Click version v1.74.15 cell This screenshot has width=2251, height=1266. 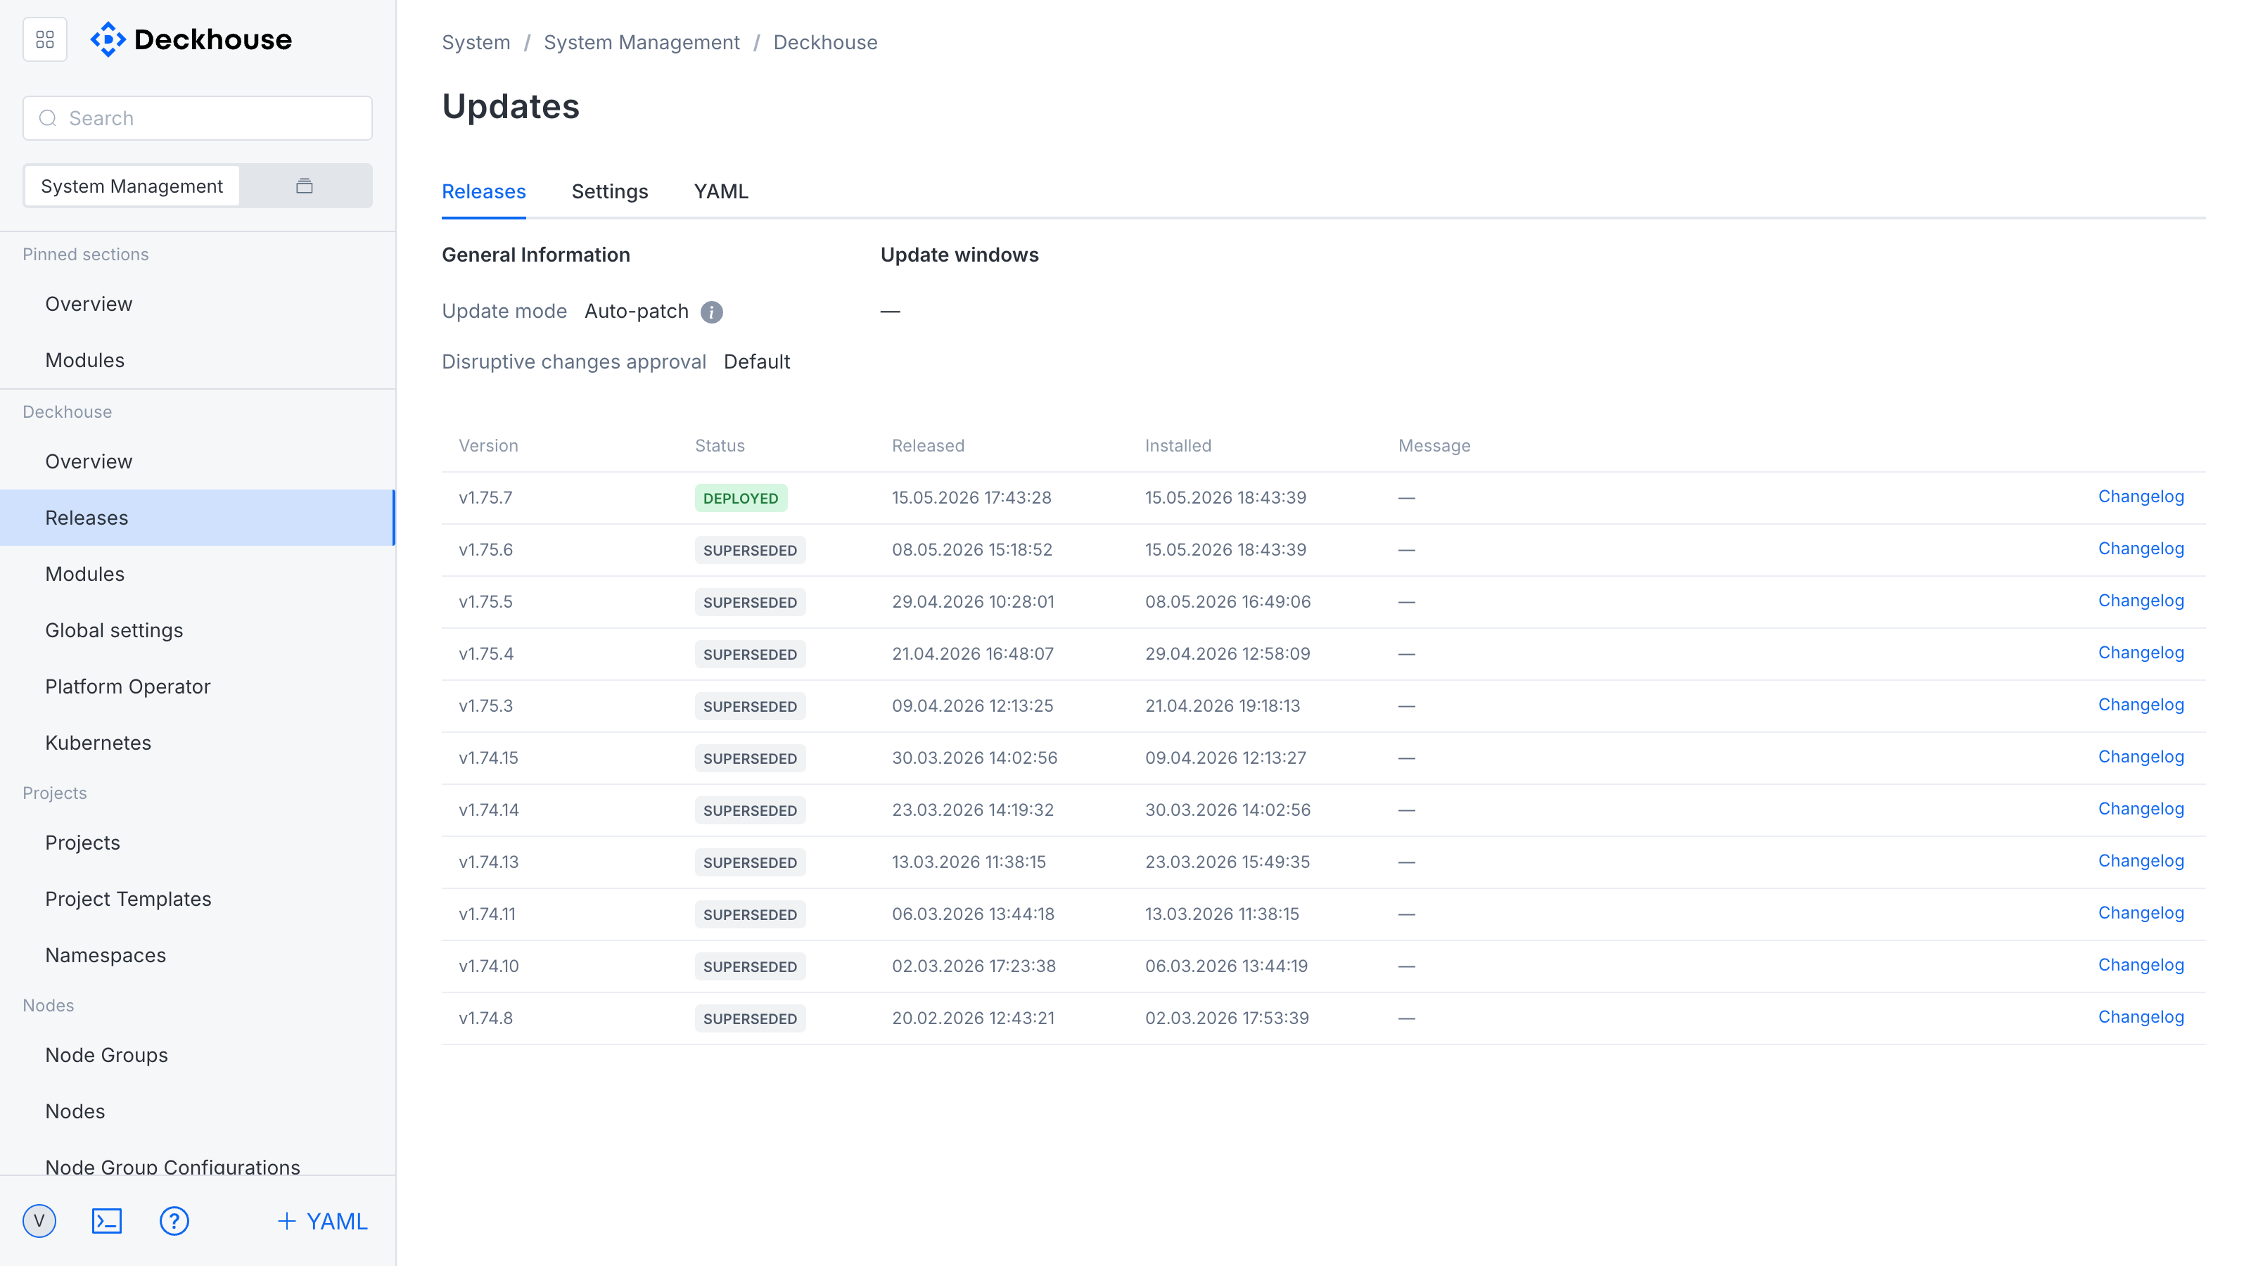point(487,757)
